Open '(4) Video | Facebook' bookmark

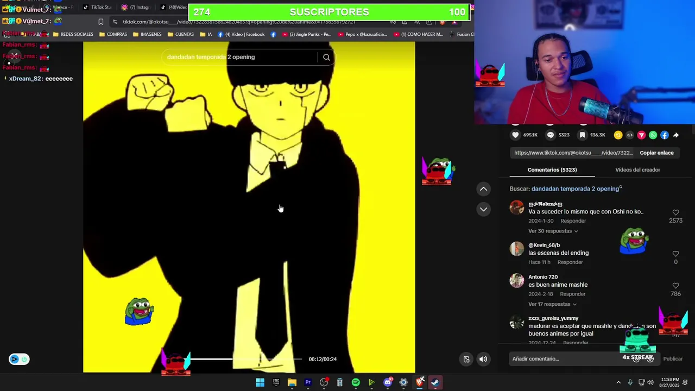click(241, 34)
